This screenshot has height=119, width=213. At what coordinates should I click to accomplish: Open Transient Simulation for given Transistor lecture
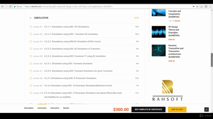[79, 71]
